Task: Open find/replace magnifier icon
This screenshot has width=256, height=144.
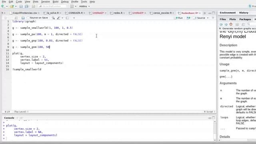Action: (53, 18)
